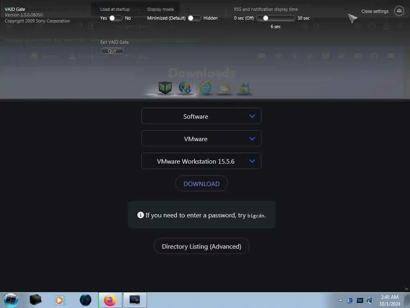
Task: Click the 'No' label for Load at startup
Action: coord(128,18)
